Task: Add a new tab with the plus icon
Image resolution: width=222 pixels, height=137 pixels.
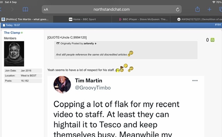Action: pos(210,9)
